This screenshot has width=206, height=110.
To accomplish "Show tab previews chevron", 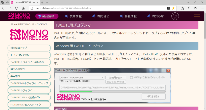I will [x=47, y=2].
